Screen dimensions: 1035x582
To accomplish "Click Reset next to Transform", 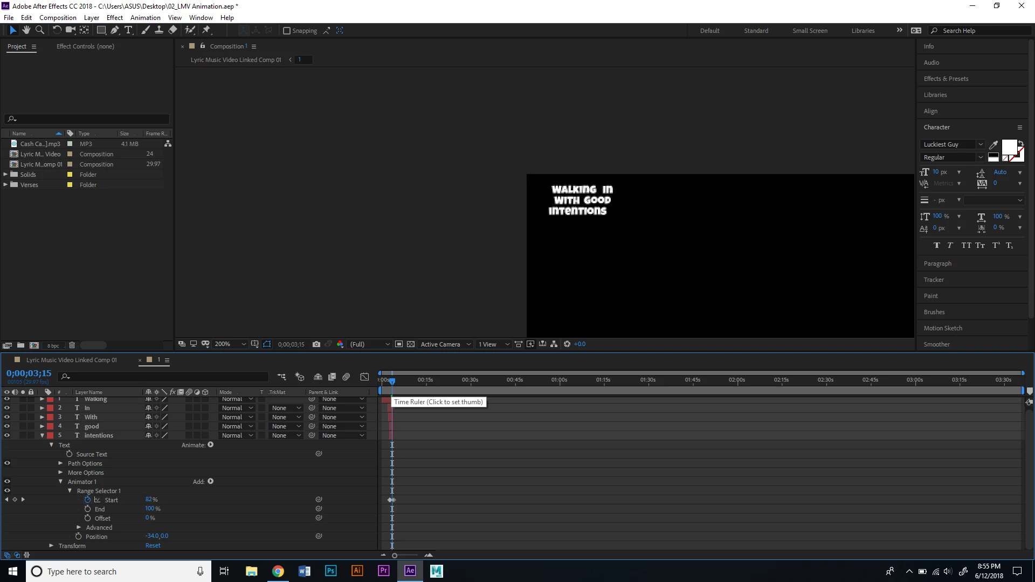I will (x=153, y=546).
